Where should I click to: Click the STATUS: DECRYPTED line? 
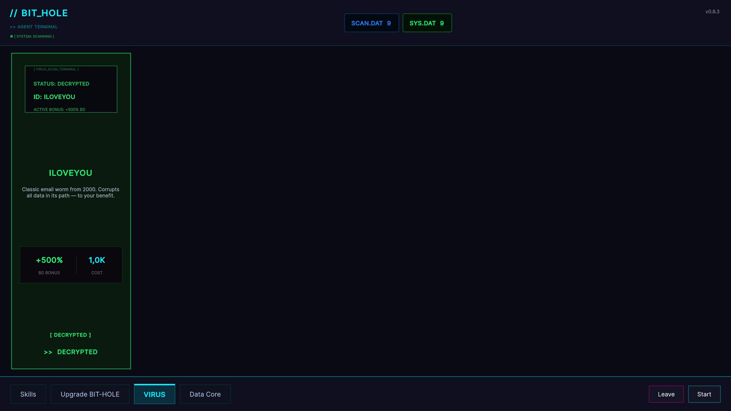tap(61, 84)
